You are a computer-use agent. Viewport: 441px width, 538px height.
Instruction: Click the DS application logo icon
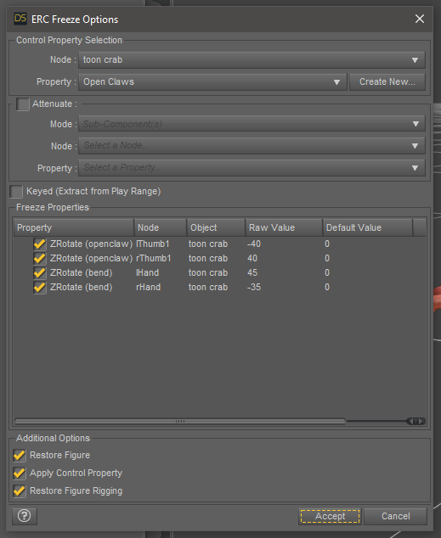pyautogui.click(x=20, y=19)
